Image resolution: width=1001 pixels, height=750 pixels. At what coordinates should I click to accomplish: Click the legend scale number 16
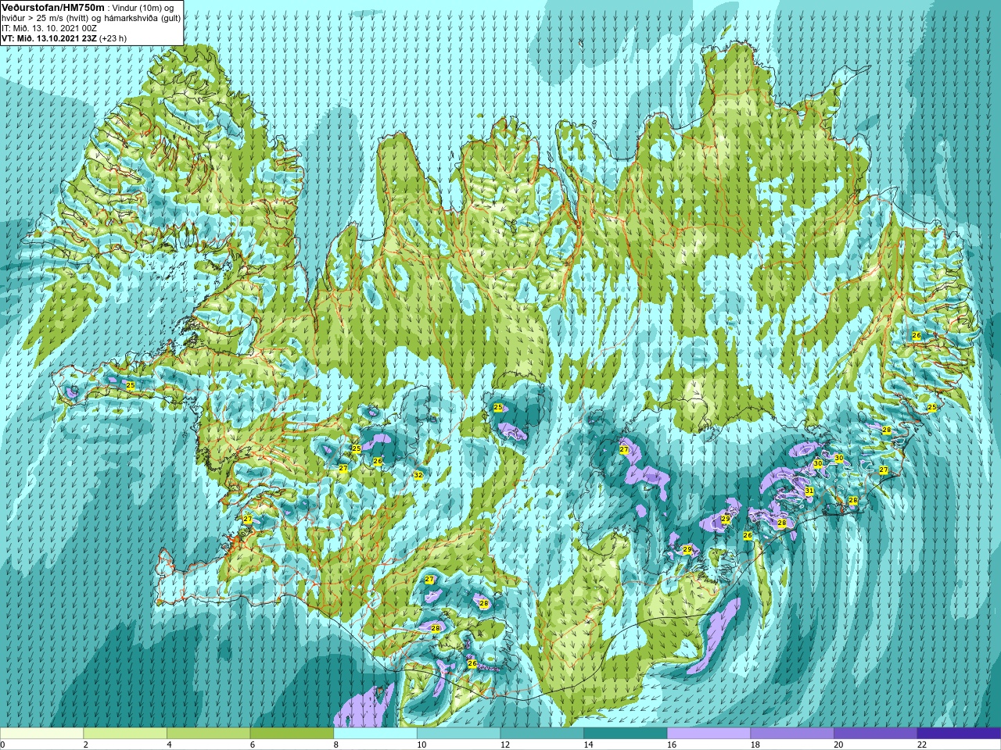tap(672, 745)
